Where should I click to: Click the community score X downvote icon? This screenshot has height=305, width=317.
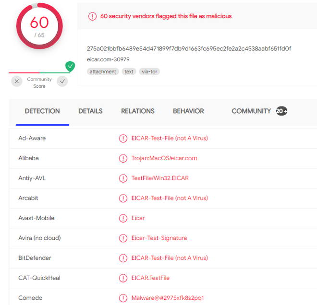(x=17, y=82)
